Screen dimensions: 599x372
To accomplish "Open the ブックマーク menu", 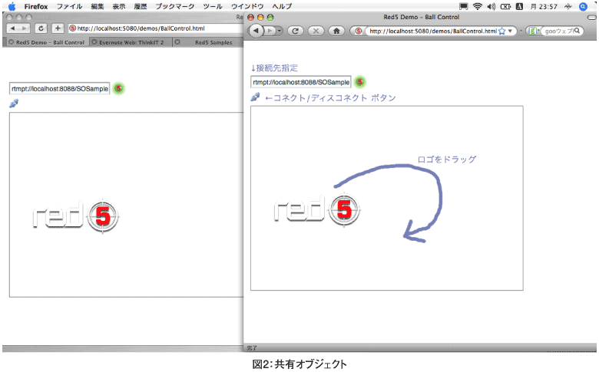I will click(175, 6).
